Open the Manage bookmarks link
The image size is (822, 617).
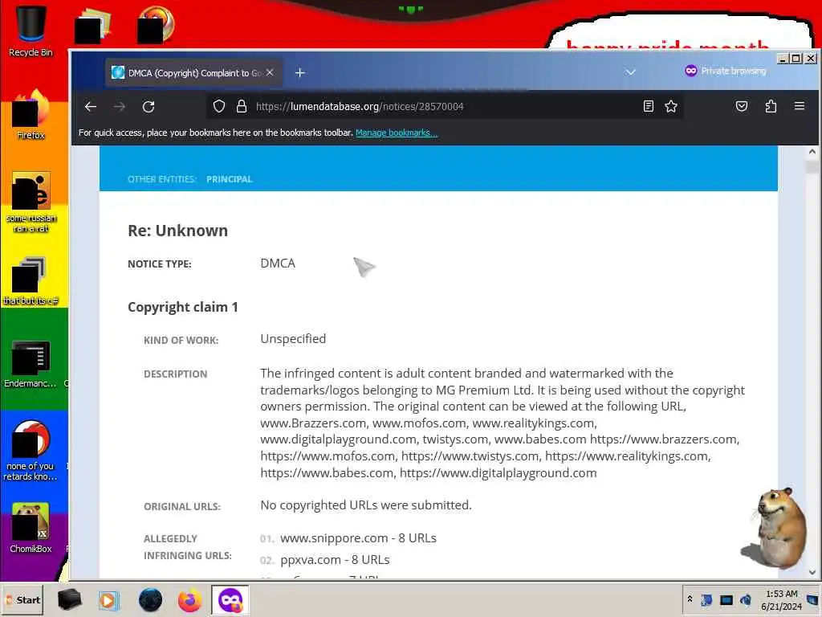[397, 133]
